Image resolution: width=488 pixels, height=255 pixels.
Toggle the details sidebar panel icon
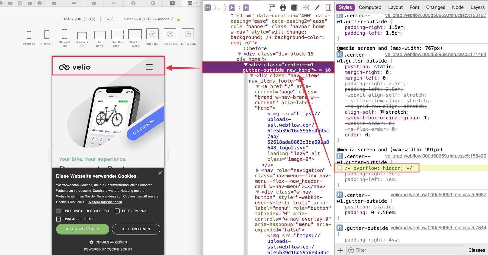point(329,8)
